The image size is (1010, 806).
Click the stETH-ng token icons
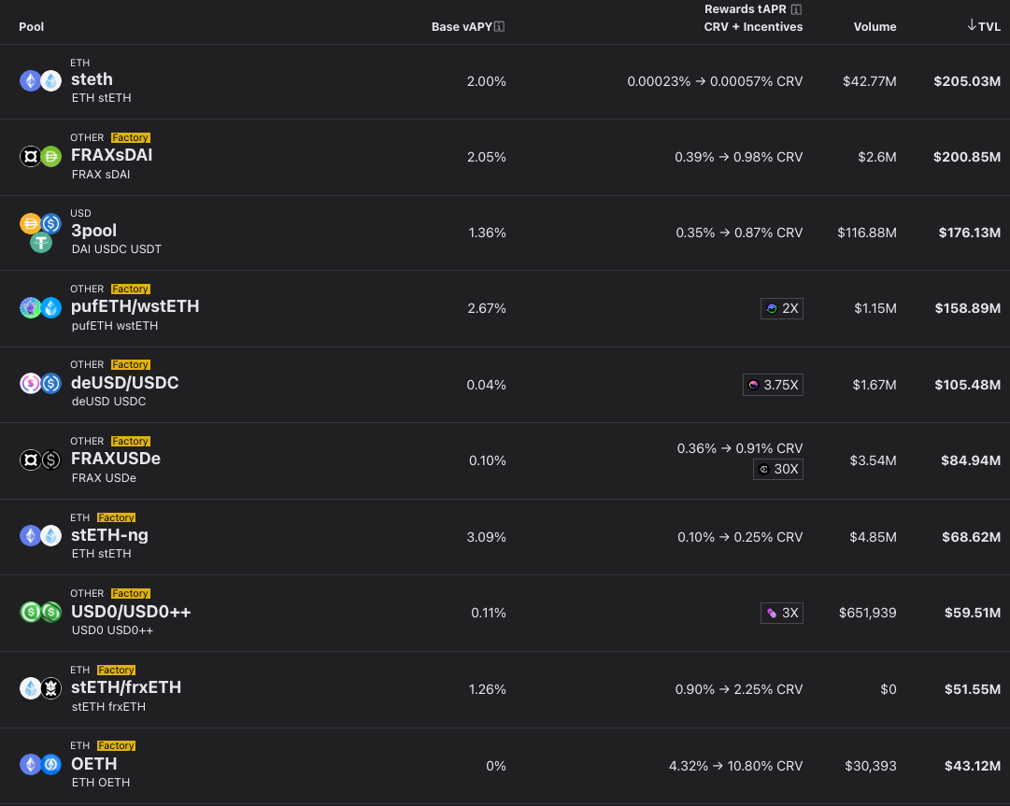(x=40, y=535)
